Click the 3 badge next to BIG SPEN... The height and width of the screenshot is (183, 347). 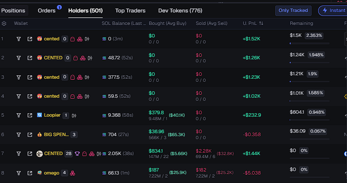pyautogui.click(x=74, y=135)
